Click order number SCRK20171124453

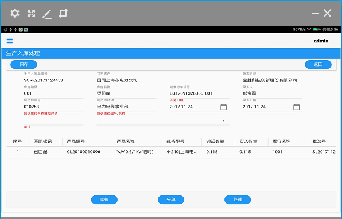pyautogui.click(x=43, y=80)
